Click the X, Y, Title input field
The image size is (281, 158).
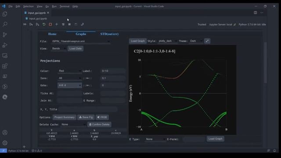[x=88, y=109]
